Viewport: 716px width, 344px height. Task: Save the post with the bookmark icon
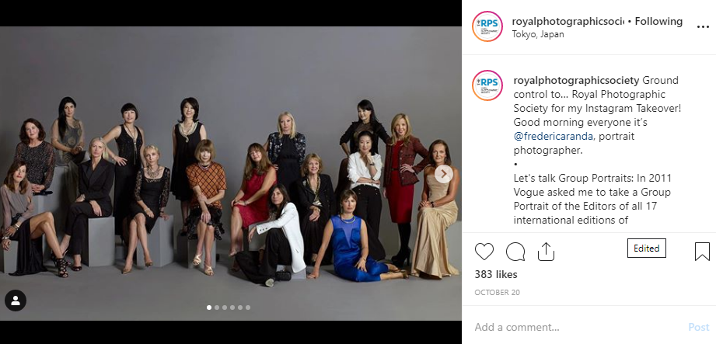[x=702, y=252]
